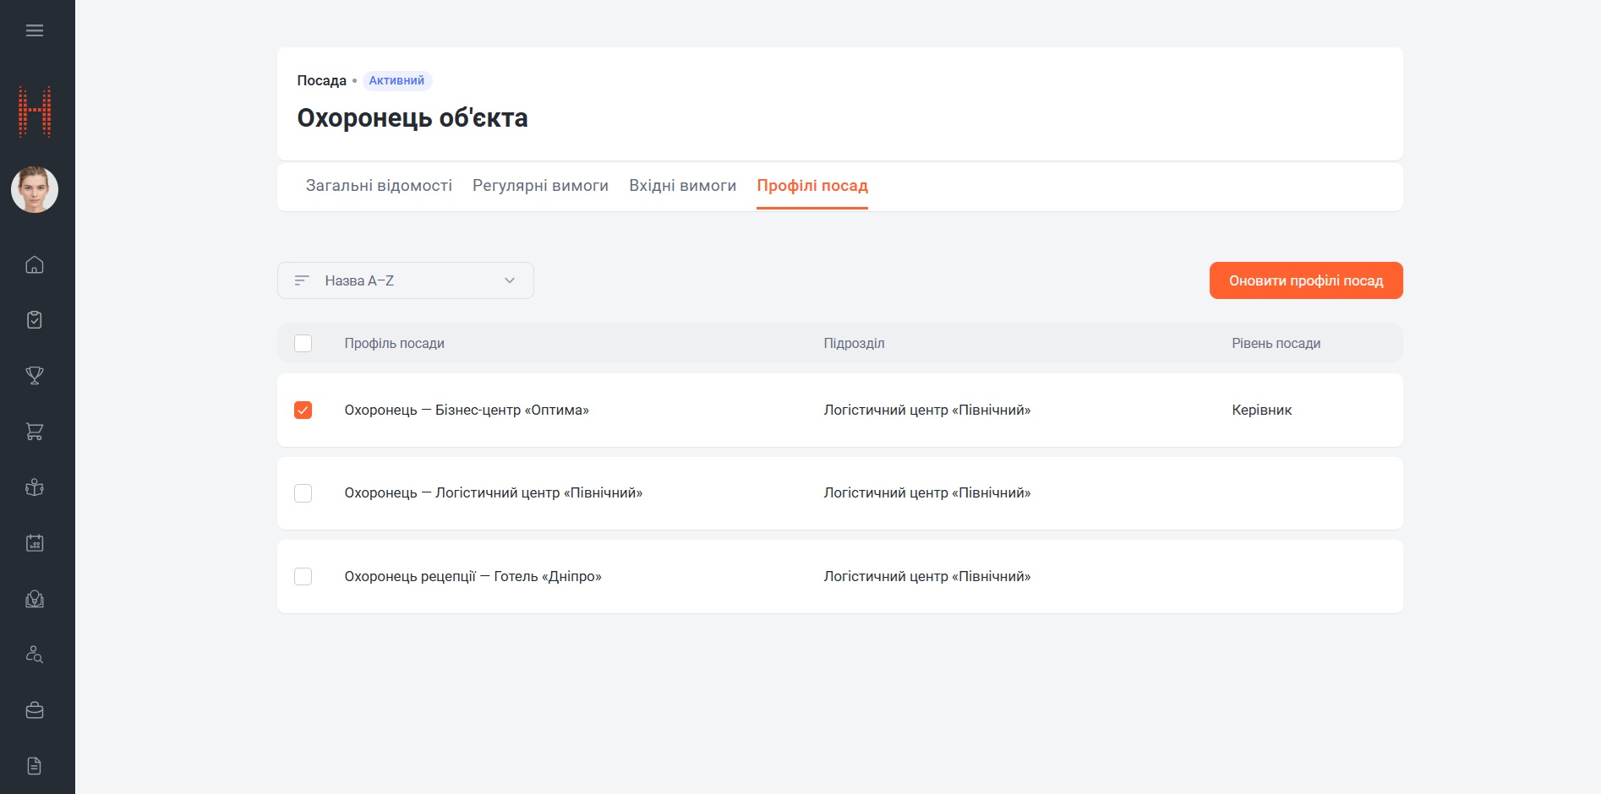Open the document sidebar icon
The height and width of the screenshot is (794, 1601).
click(x=35, y=766)
